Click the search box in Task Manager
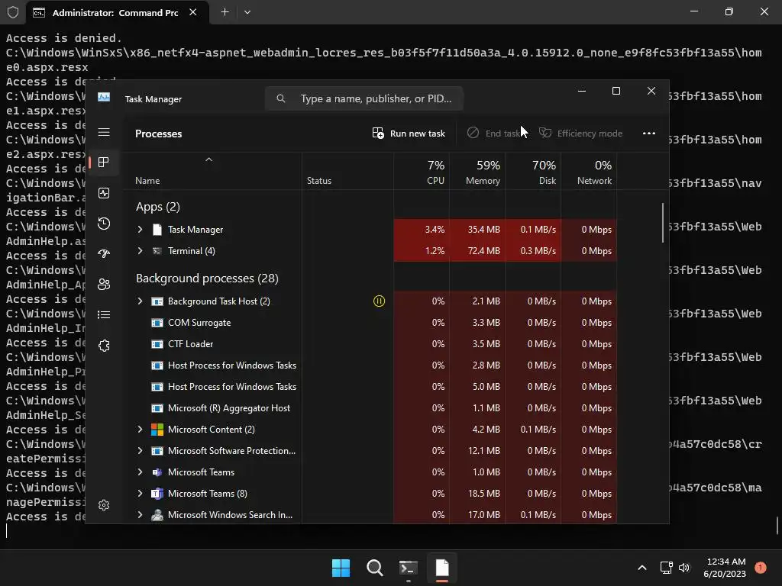This screenshot has height=586, width=782. (x=364, y=98)
